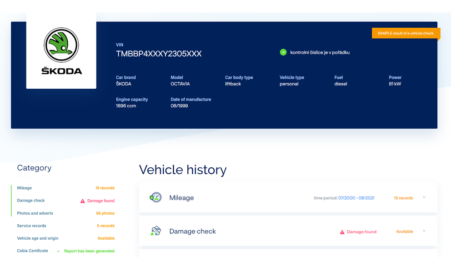Select Service records category
451x257 pixels.
click(31, 226)
